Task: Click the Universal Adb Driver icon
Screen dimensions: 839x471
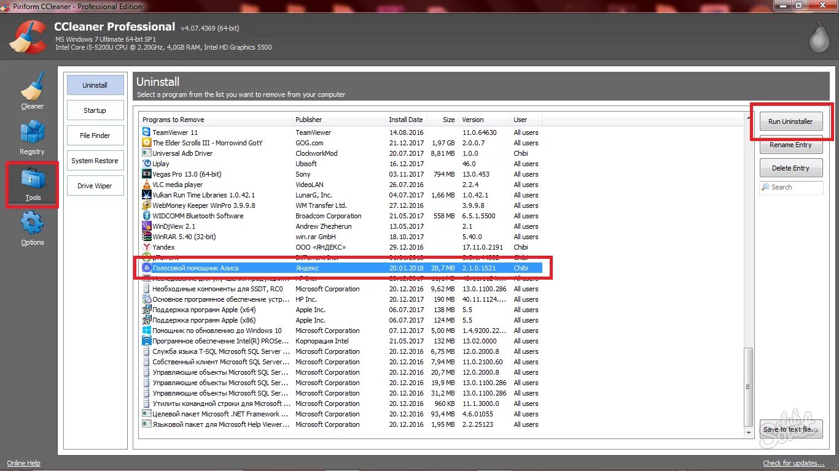Action: [146, 153]
